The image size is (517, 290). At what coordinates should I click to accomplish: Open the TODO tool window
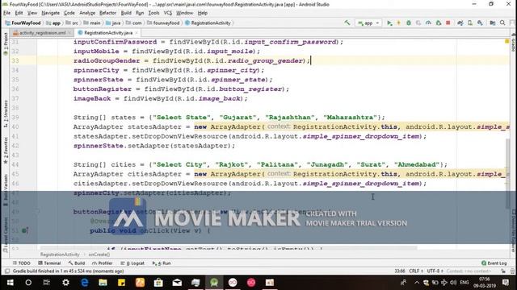click(x=22, y=263)
